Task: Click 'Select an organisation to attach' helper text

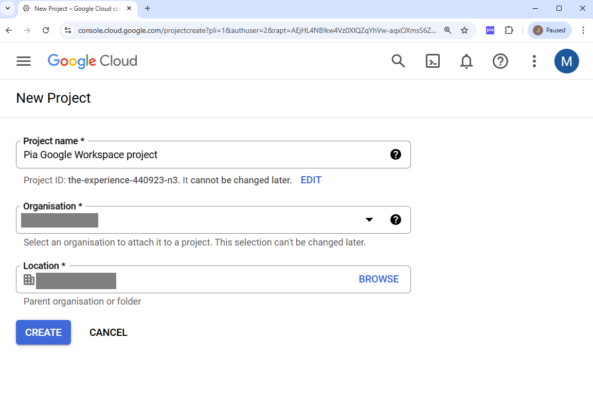Action: pyautogui.click(x=194, y=242)
